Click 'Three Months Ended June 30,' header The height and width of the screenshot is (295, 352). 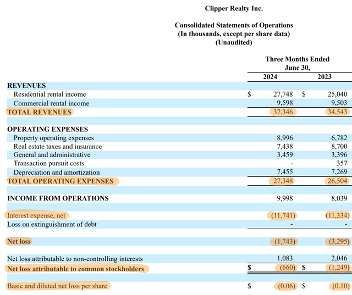pyautogui.click(x=297, y=63)
